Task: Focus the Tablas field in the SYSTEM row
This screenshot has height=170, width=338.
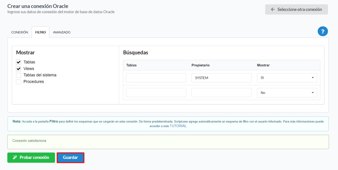Action: (156, 78)
